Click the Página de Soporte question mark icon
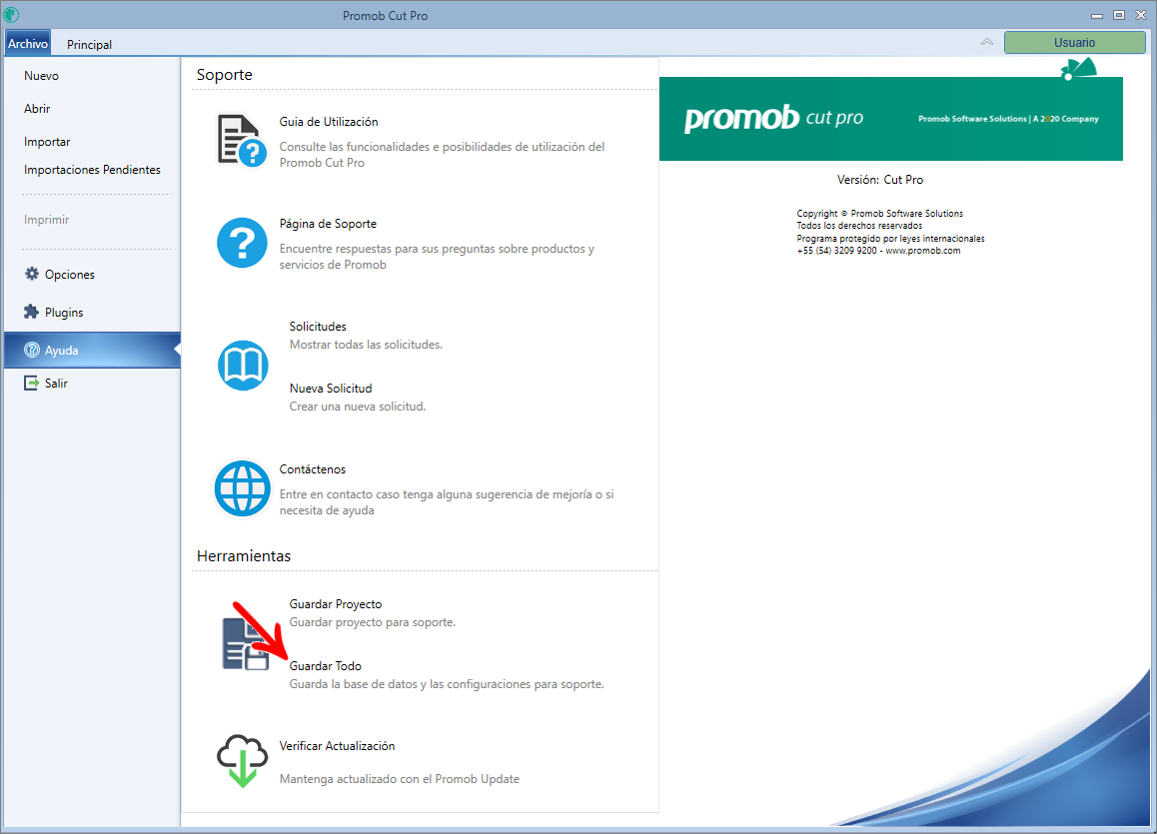The width and height of the screenshot is (1157, 834). coord(242,243)
